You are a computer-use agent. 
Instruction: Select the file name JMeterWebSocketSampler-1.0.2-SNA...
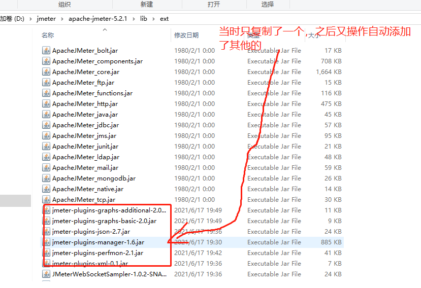pyautogui.click(x=109, y=274)
